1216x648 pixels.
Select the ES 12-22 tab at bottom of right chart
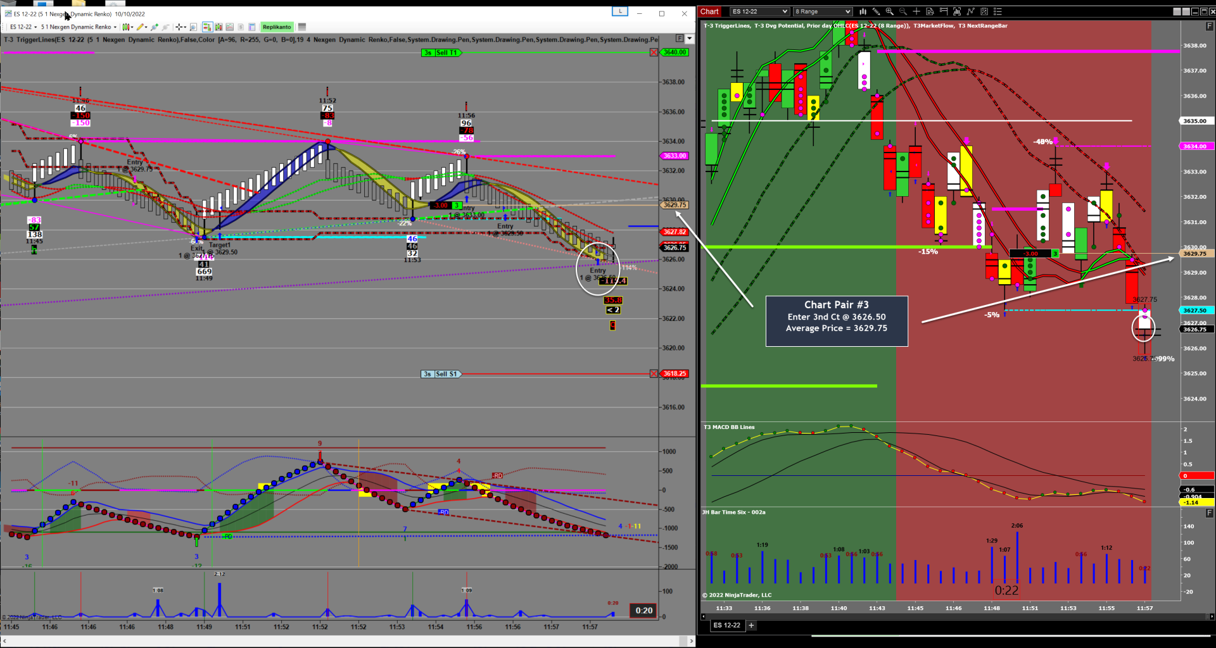point(726,625)
